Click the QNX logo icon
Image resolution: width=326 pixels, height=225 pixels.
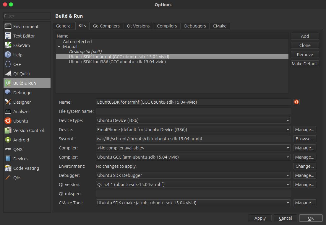8,149
